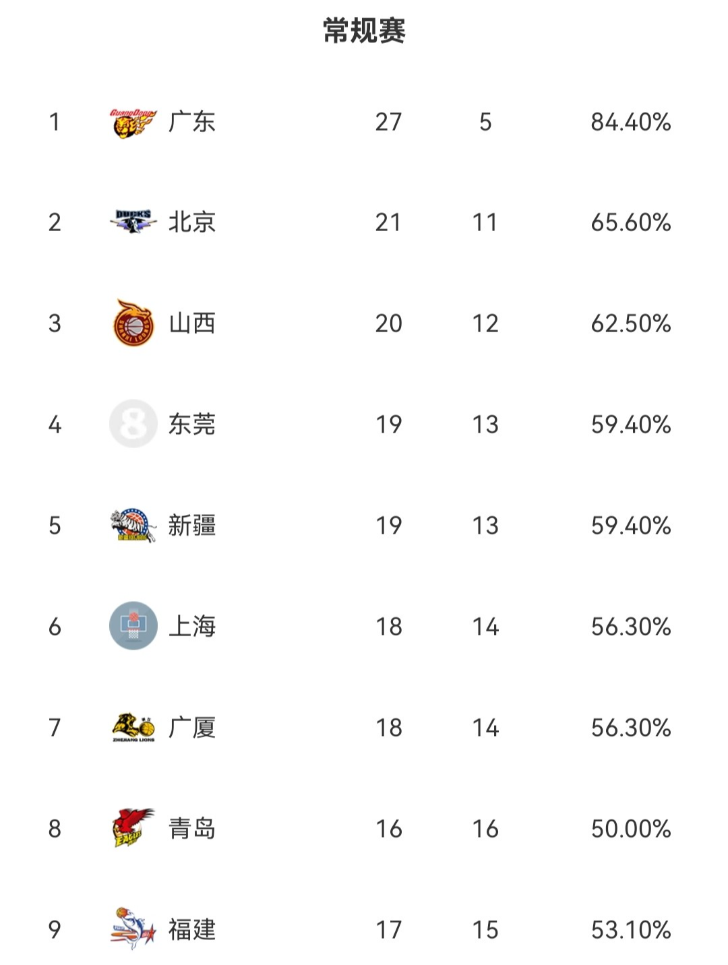Tap the Qingdao Eagles logo
The image size is (728, 965).
click(x=133, y=828)
